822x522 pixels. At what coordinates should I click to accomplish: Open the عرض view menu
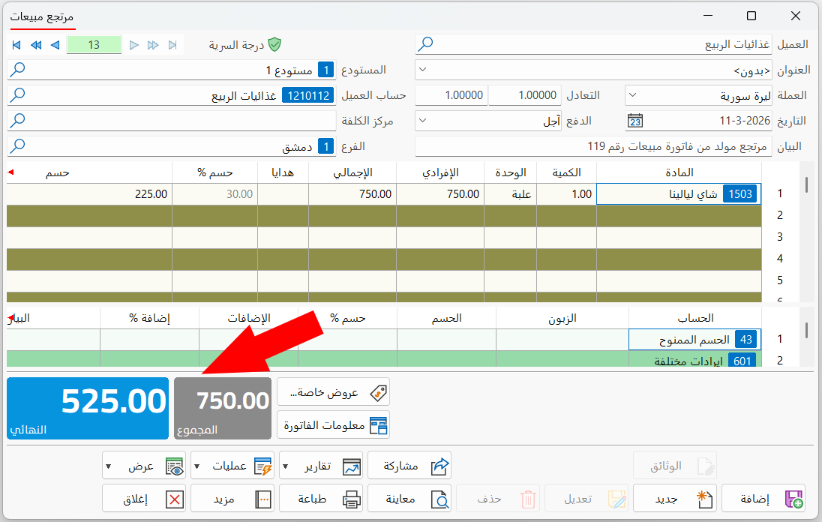pos(144,466)
